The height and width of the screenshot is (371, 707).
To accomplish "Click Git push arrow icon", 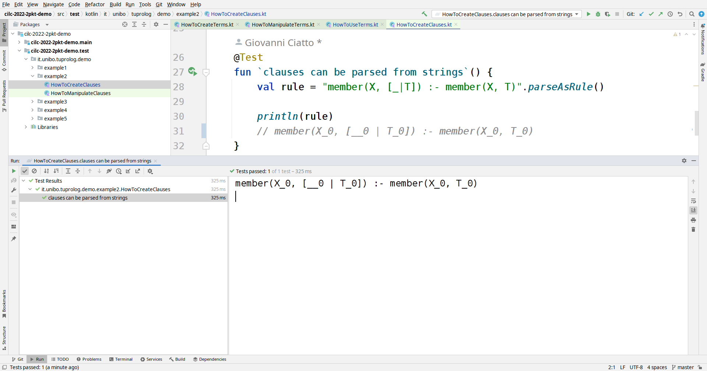I will pos(661,14).
